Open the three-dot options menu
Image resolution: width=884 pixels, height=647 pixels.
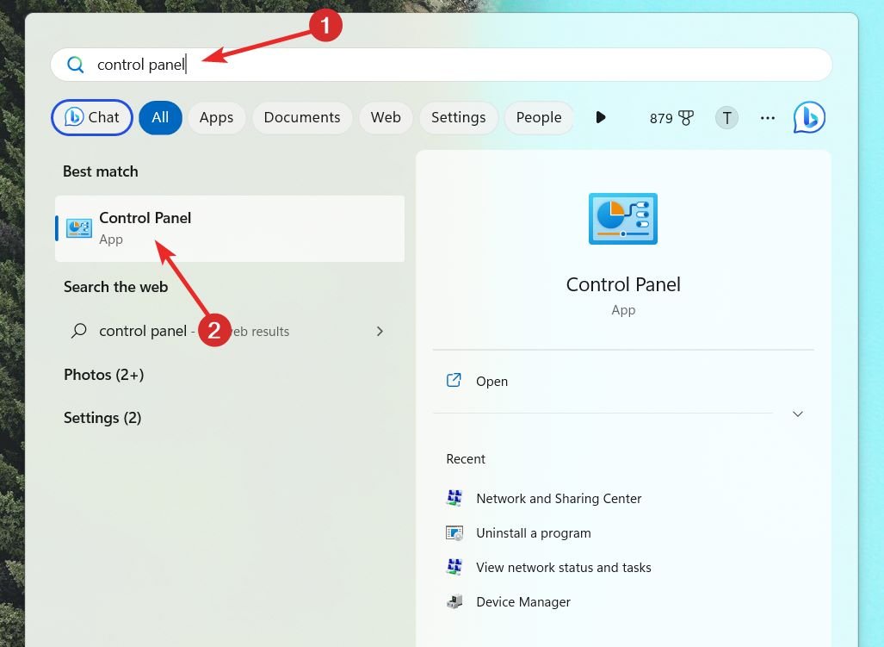coord(767,118)
